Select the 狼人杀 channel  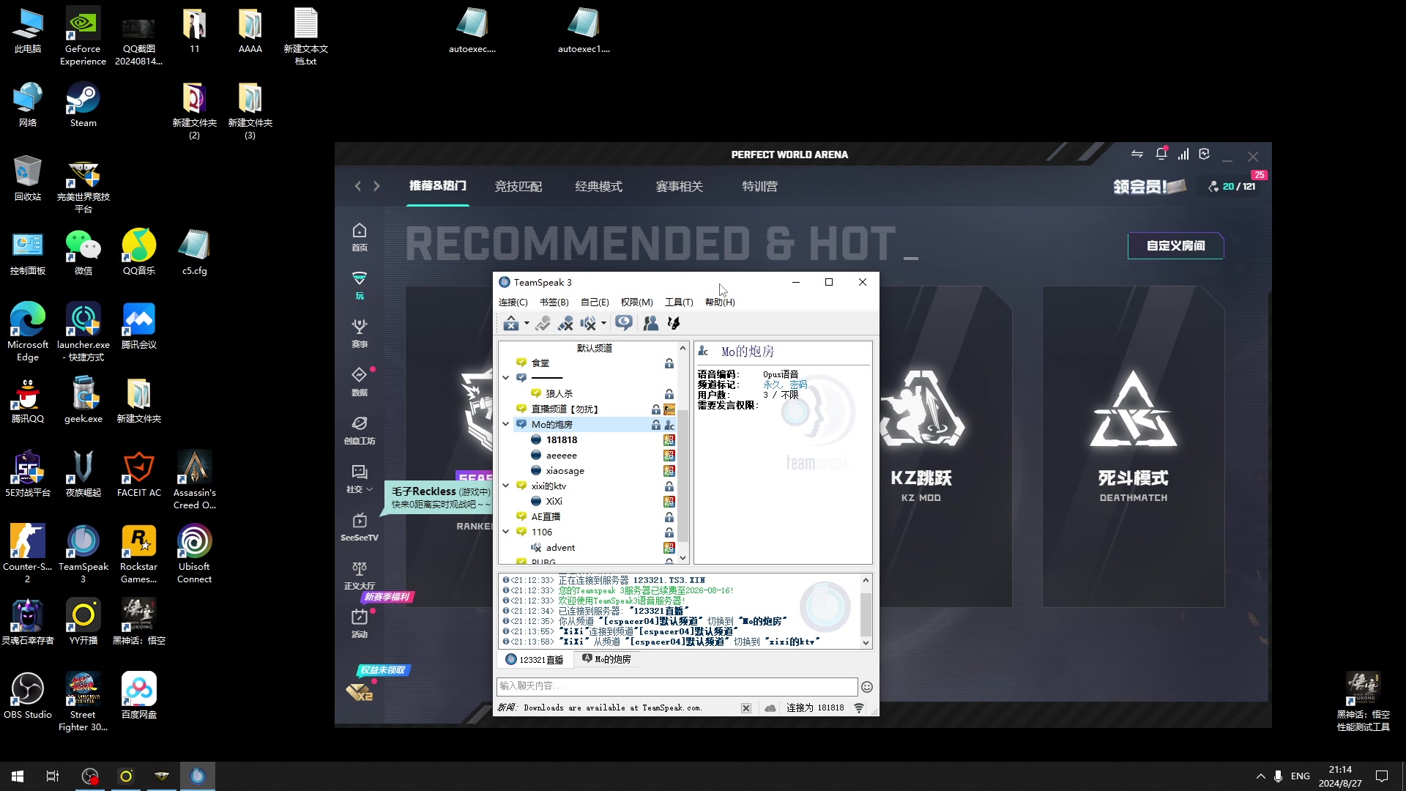559,393
